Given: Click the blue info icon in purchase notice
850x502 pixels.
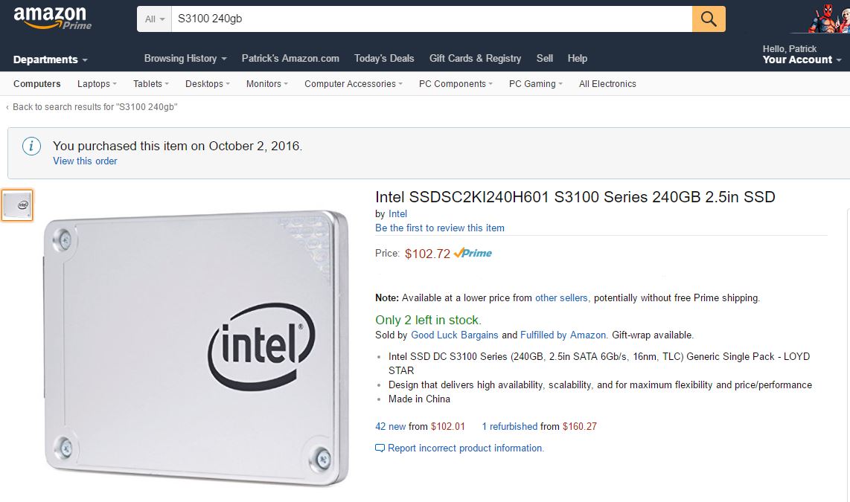Looking at the screenshot, I should [31, 147].
